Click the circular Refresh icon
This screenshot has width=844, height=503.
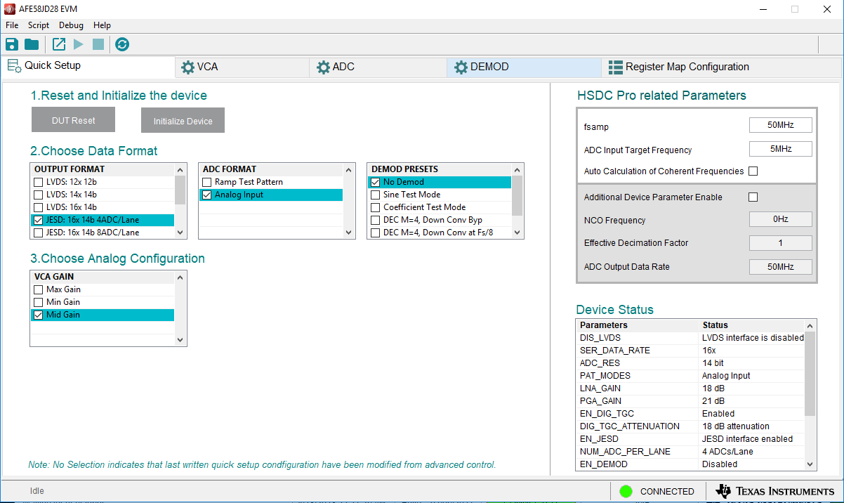click(122, 44)
